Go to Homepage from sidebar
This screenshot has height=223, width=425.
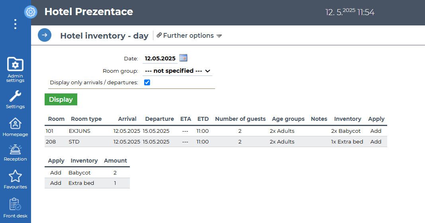15,127
